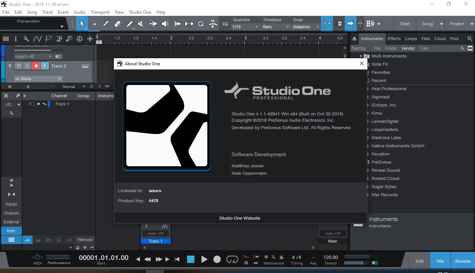Show automation curve icon above tracks
The height and width of the screenshot is (273, 475).
(37, 39)
